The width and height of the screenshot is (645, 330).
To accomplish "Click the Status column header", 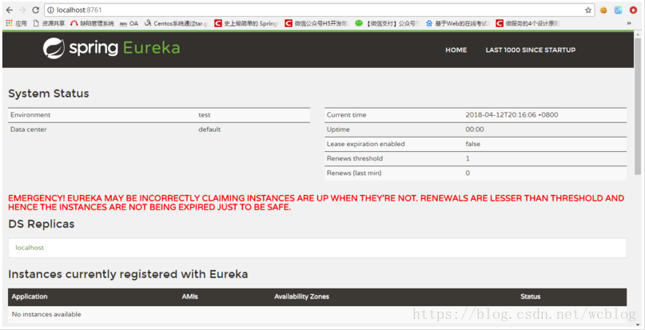I will pyautogui.click(x=530, y=296).
